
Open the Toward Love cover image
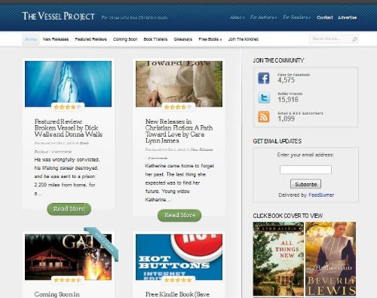pos(179,84)
